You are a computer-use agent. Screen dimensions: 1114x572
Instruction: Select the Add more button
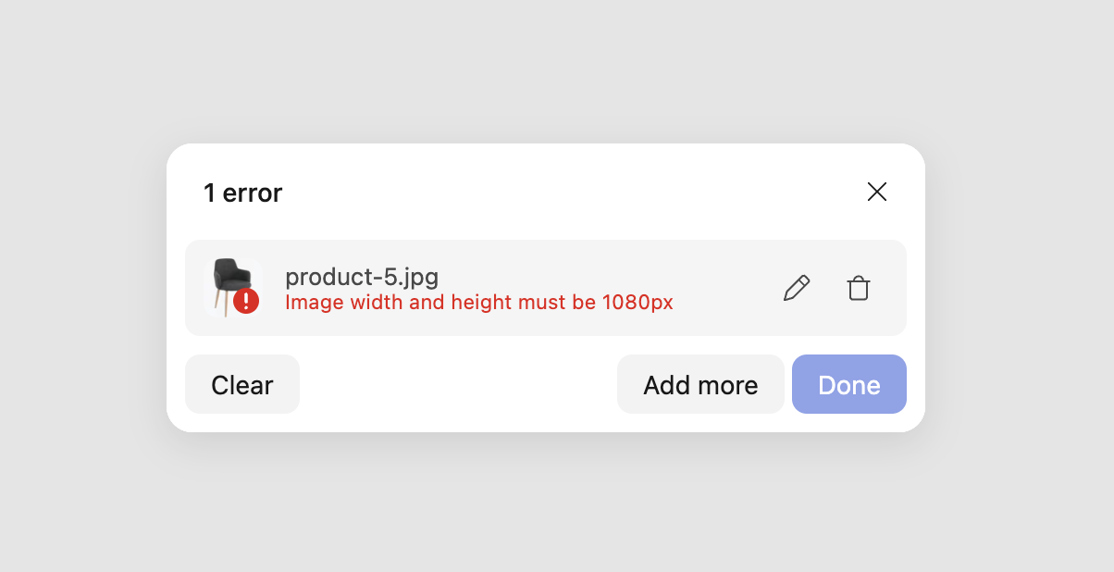[700, 384]
